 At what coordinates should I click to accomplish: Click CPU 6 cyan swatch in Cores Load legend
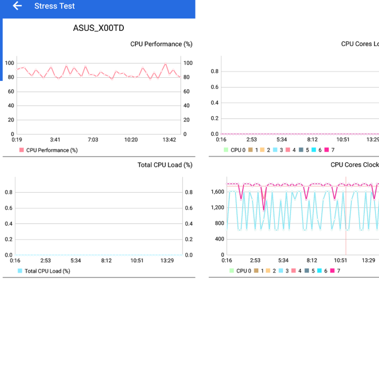(x=314, y=150)
